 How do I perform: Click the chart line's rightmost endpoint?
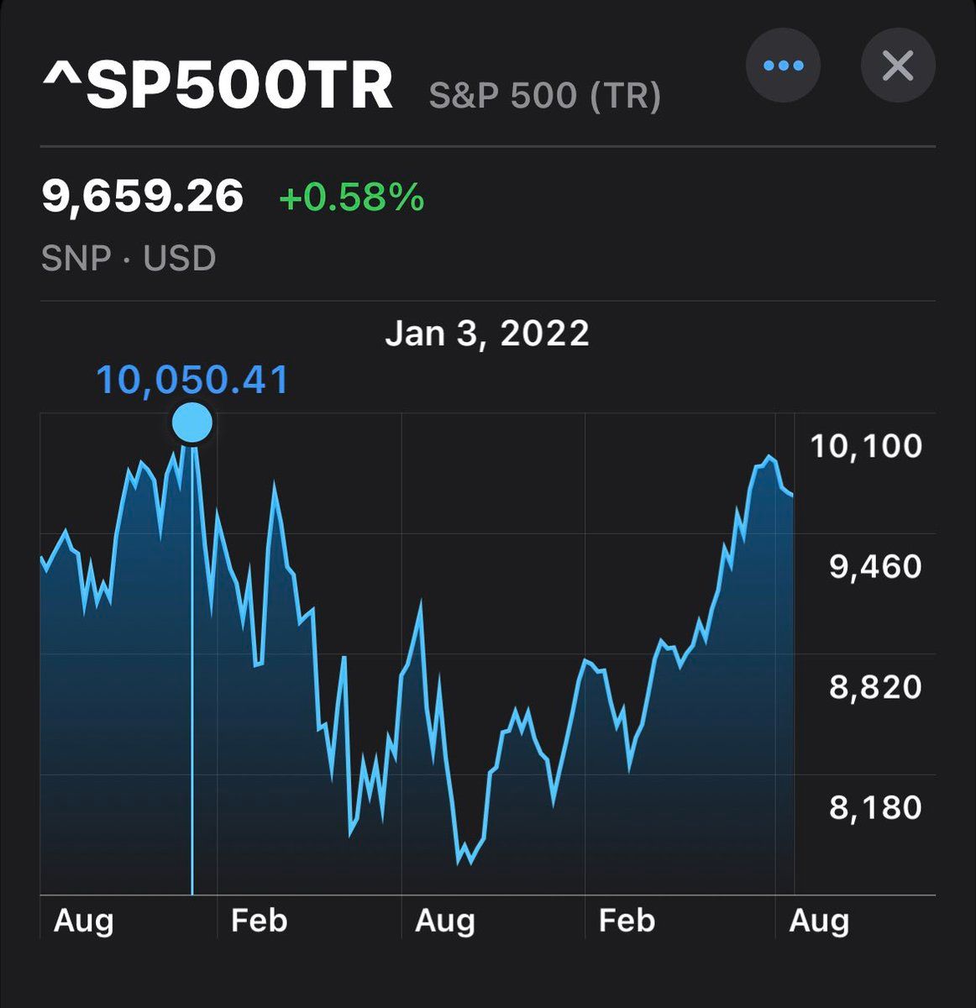pyautogui.click(x=792, y=495)
